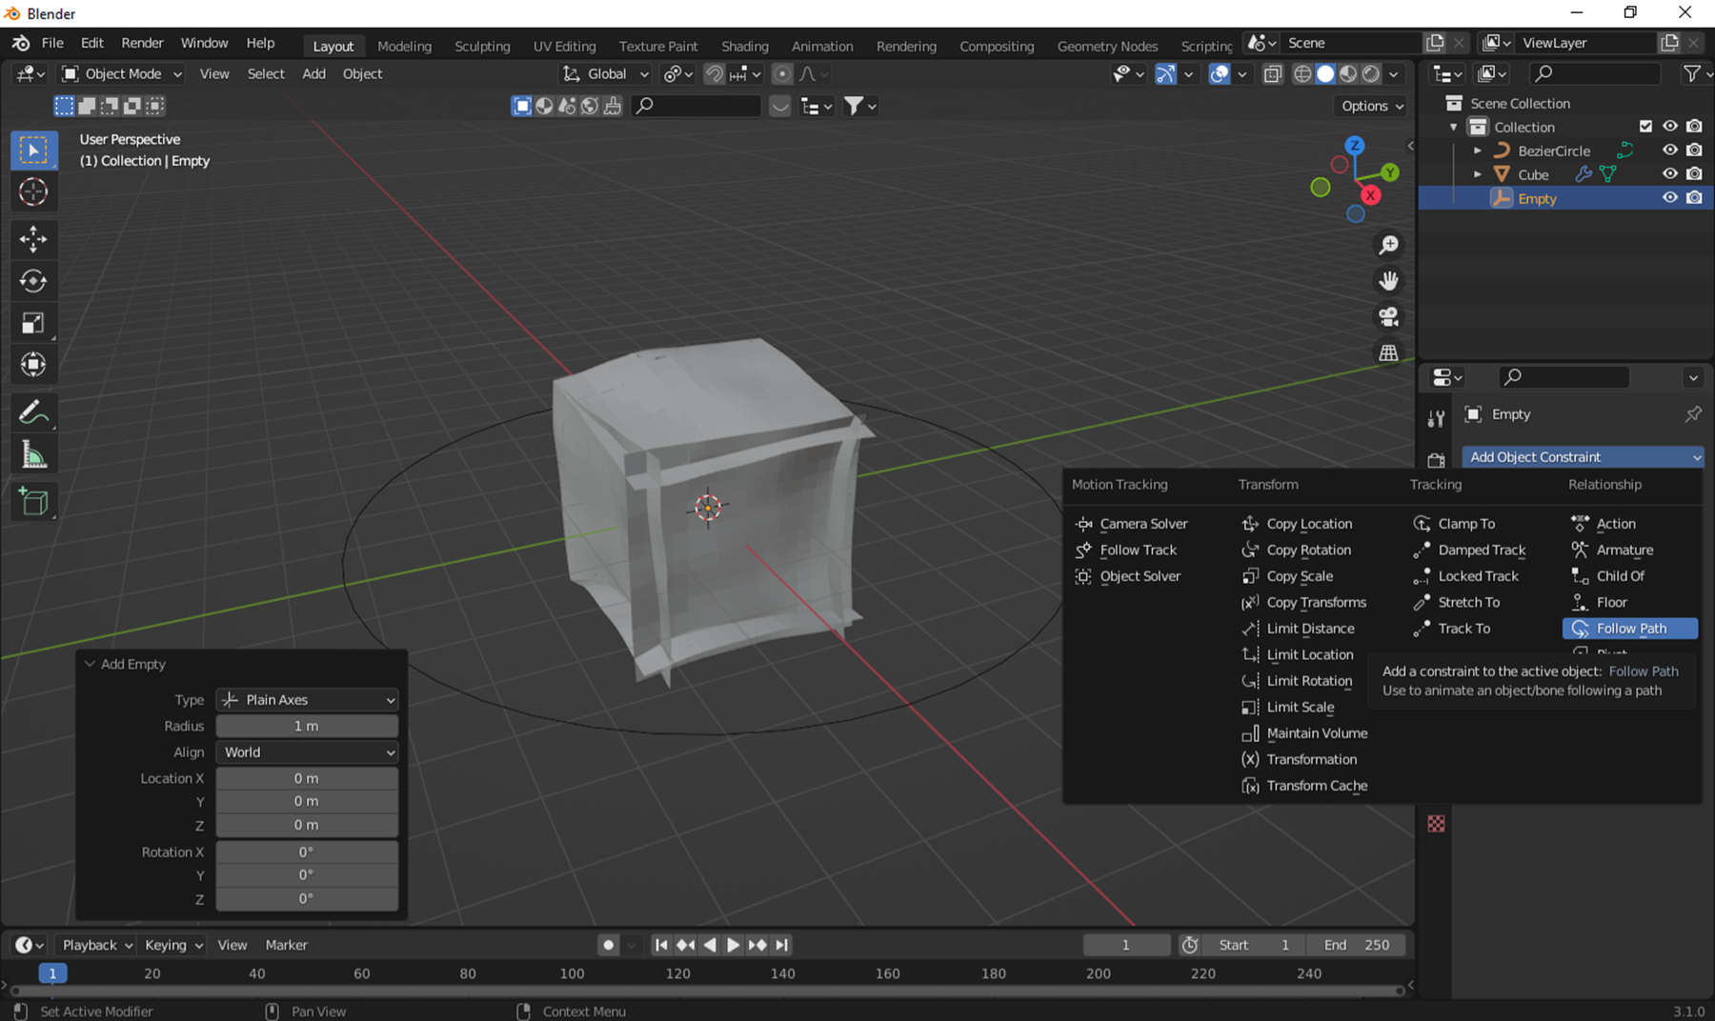Select solid viewport shading mode
The width and height of the screenshot is (1715, 1021).
click(x=1325, y=74)
